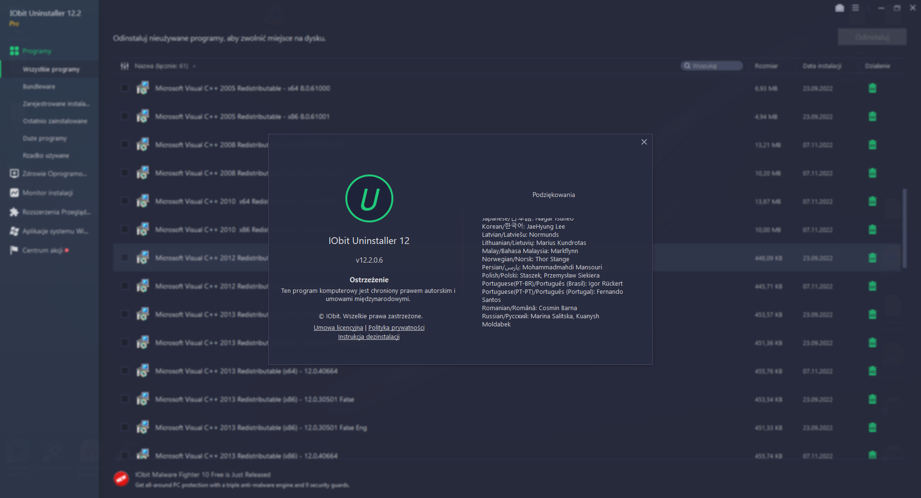921x498 pixels.
Task: Open the Zdrowie Oprogramowania sidebar icon
Action: (x=14, y=174)
